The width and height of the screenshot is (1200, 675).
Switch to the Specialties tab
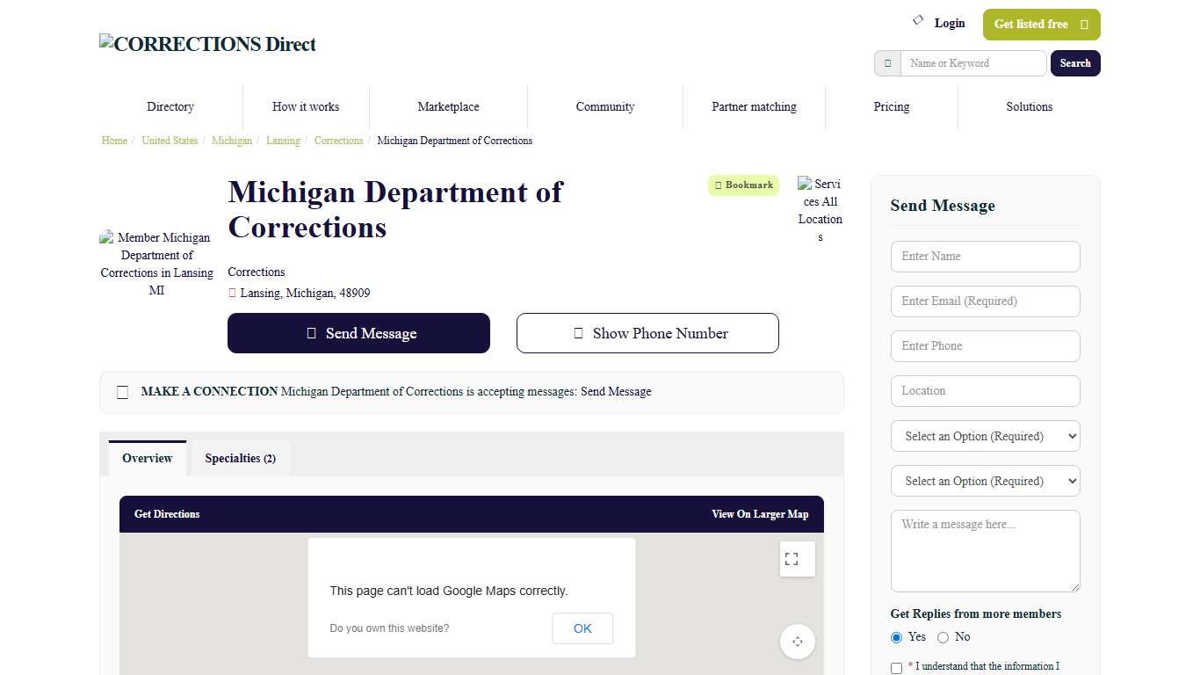coord(239,458)
